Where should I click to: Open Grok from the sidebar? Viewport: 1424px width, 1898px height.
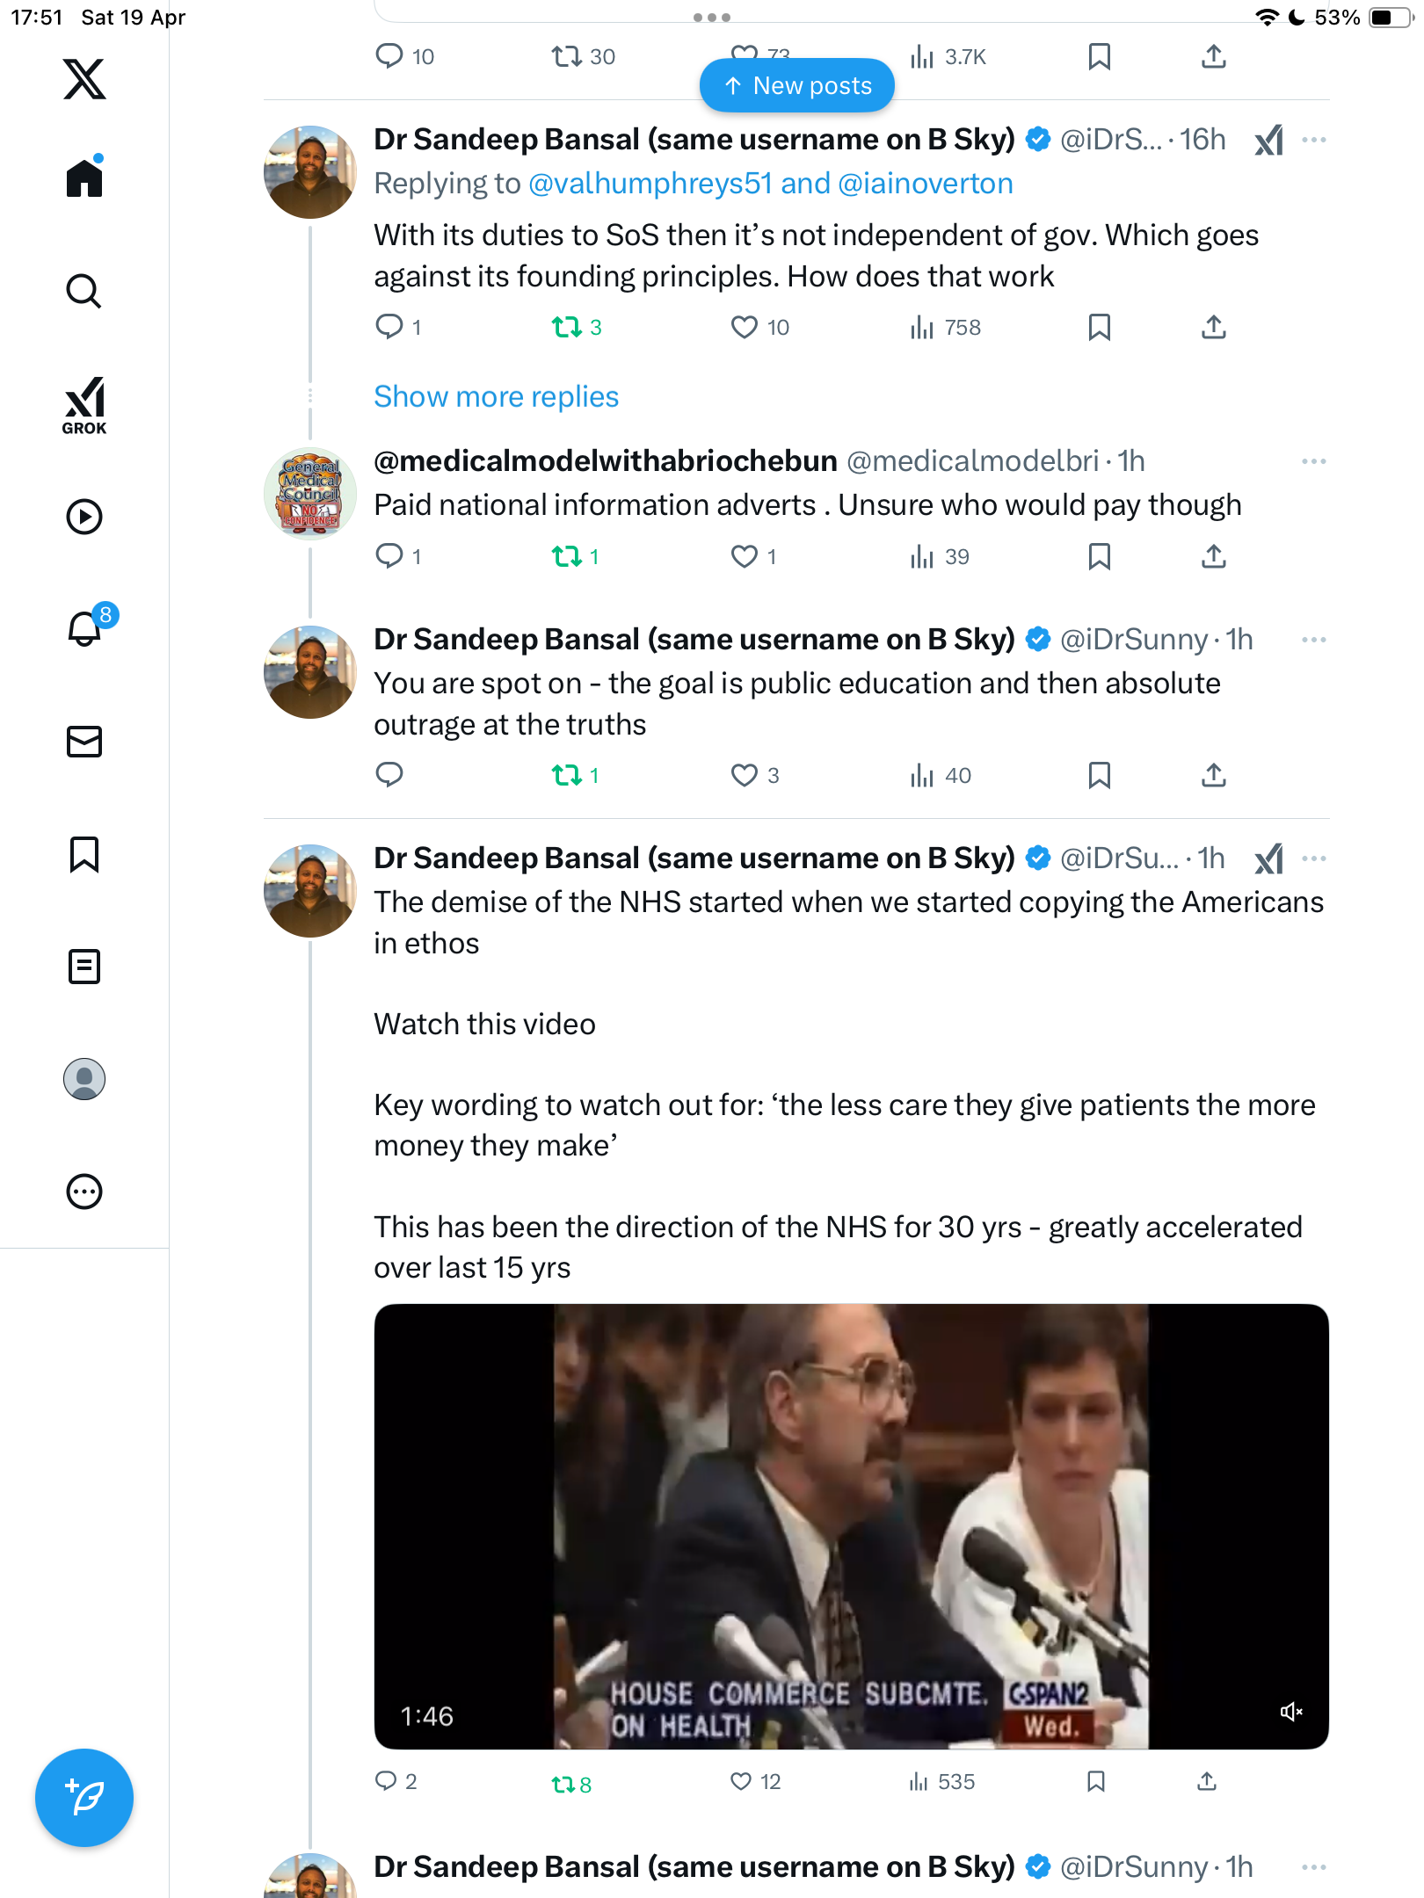click(84, 405)
